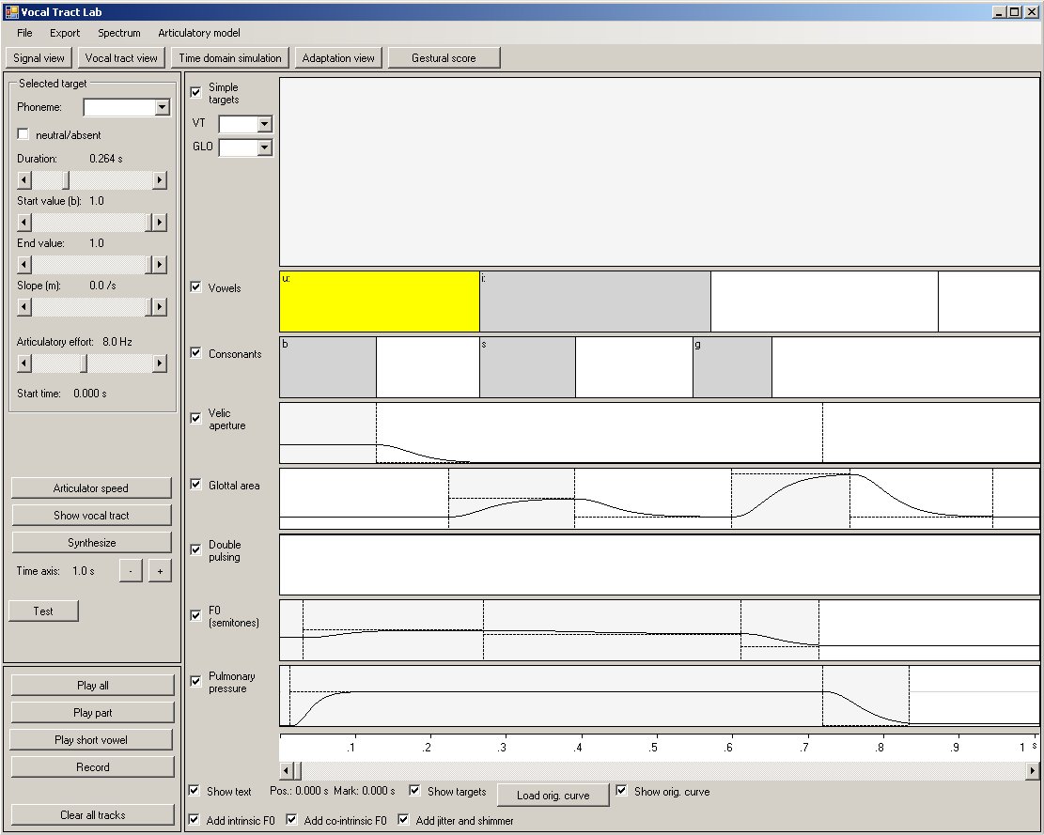This screenshot has width=1044, height=835.
Task: Click the Vocal Tract Lab title bar icon
Action: [x=11, y=12]
